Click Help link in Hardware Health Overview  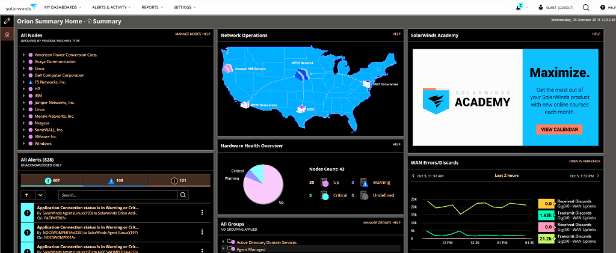396,144
